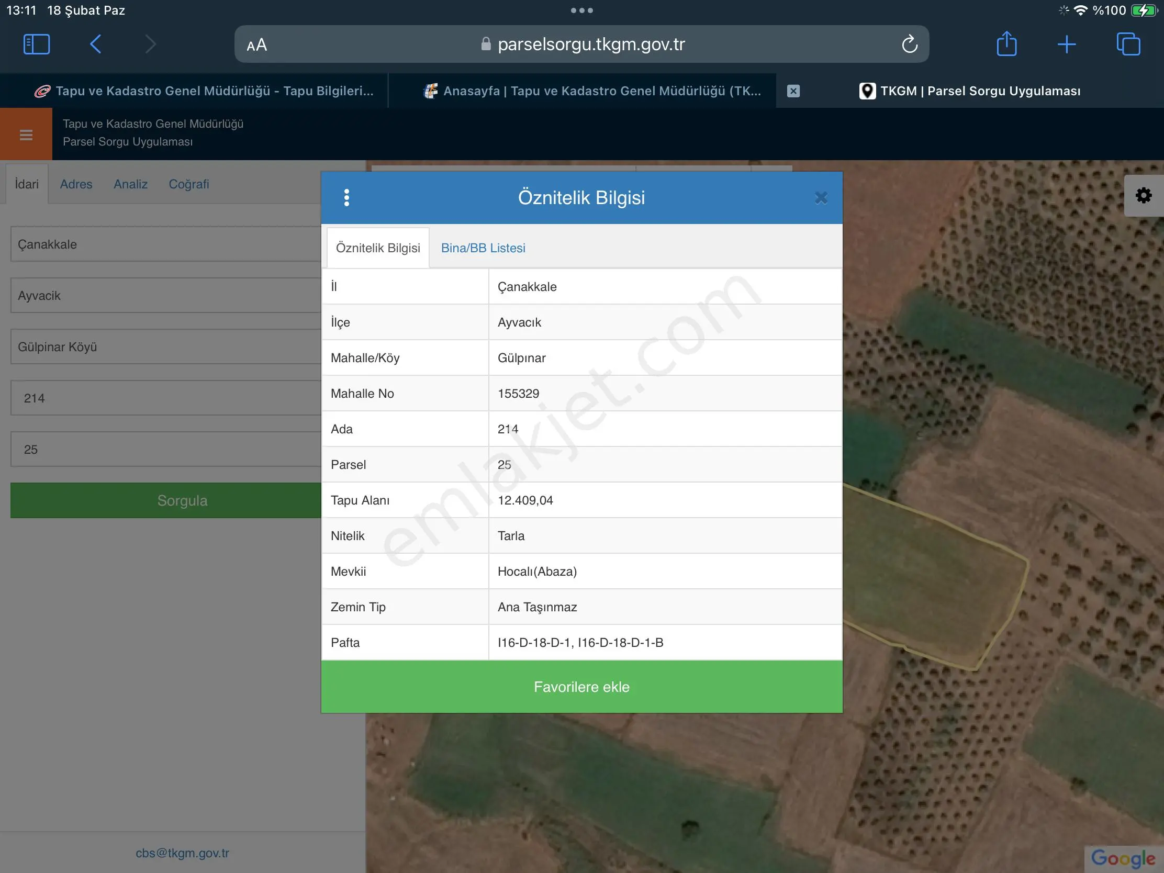Screen dimensions: 1164x873
Task: Select Ada value 214 in table
Action: coord(508,429)
